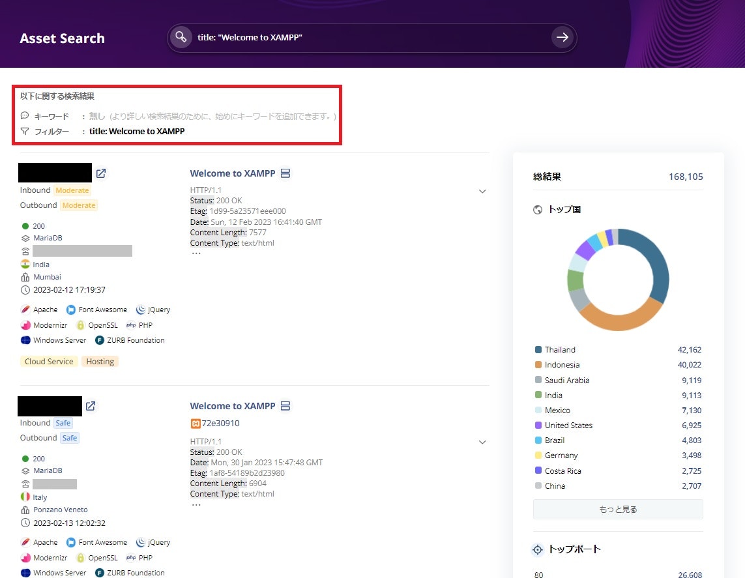Click Font Awesome icon in first result
Viewport: 745px width, 578px height.
(71, 310)
